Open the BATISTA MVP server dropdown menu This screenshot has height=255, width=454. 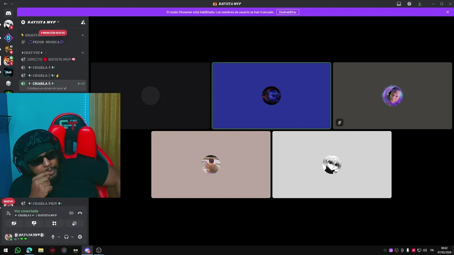point(44,22)
